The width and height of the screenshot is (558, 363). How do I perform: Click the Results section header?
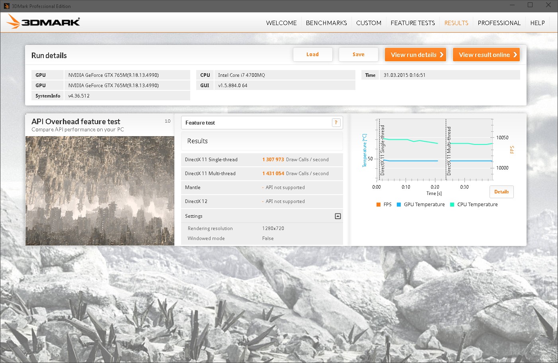point(262,141)
